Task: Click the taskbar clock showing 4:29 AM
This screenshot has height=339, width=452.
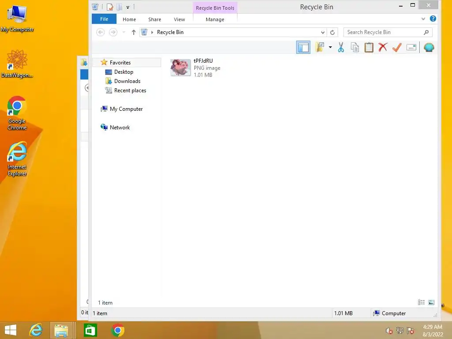Action: click(x=433, y=331)
